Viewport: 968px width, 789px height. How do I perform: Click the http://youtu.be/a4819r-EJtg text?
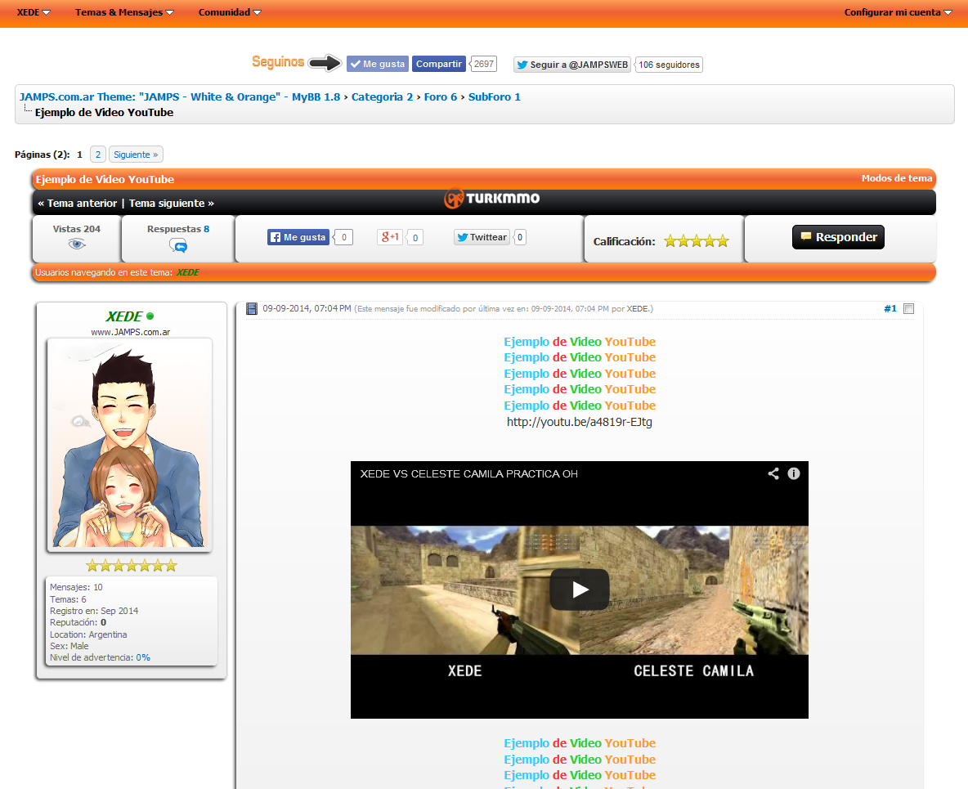click(579, 422)
